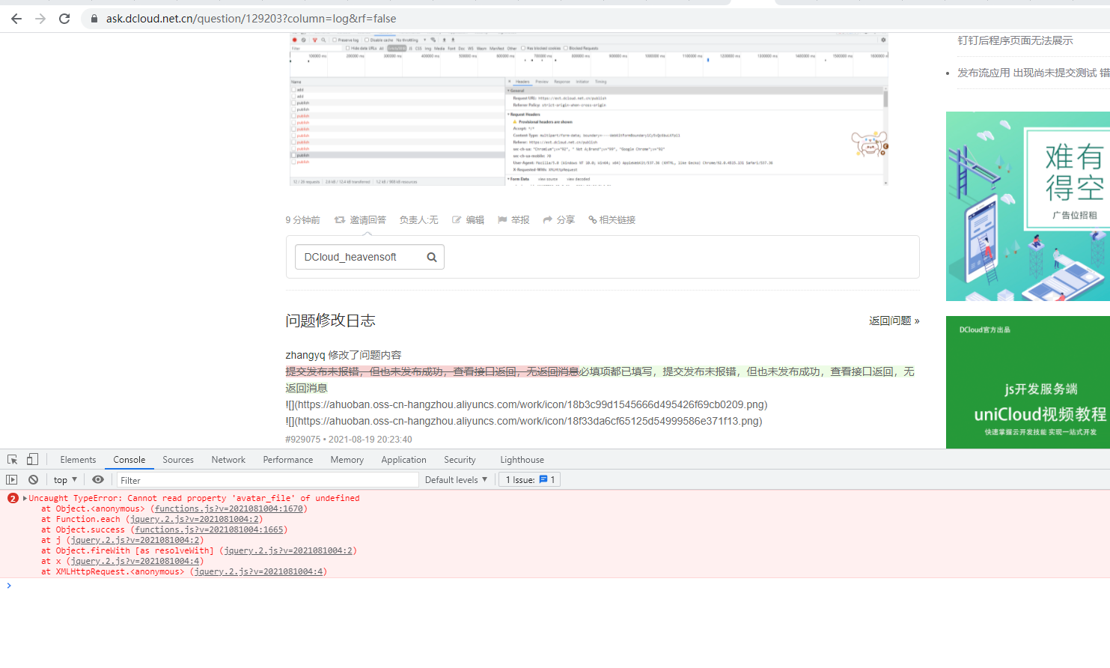The image size is (1110, 668).
Task: Click the share arrow icon (分享)
Action: pos(548,220)
